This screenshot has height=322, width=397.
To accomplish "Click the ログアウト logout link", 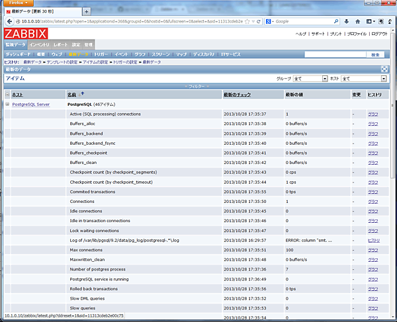I will coord(379,34).
